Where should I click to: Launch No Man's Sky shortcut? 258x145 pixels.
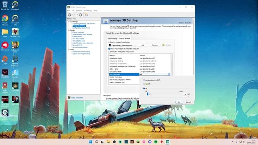(15, 33)
